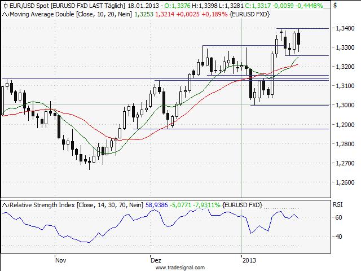This screenshot has height=271, width=361.
Task: Select the Dez date label on time axis
Action: 156,261
